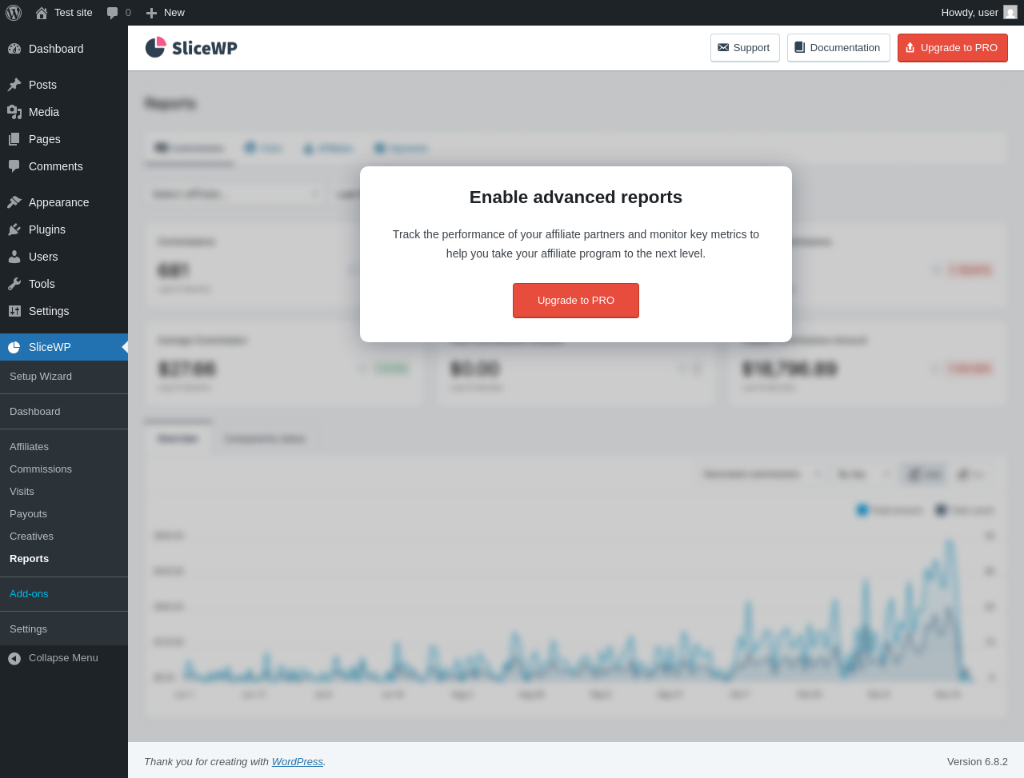Screen dimensions: 1024x778
Task: Open Payouts submenu item
Action: click(64, 514)
